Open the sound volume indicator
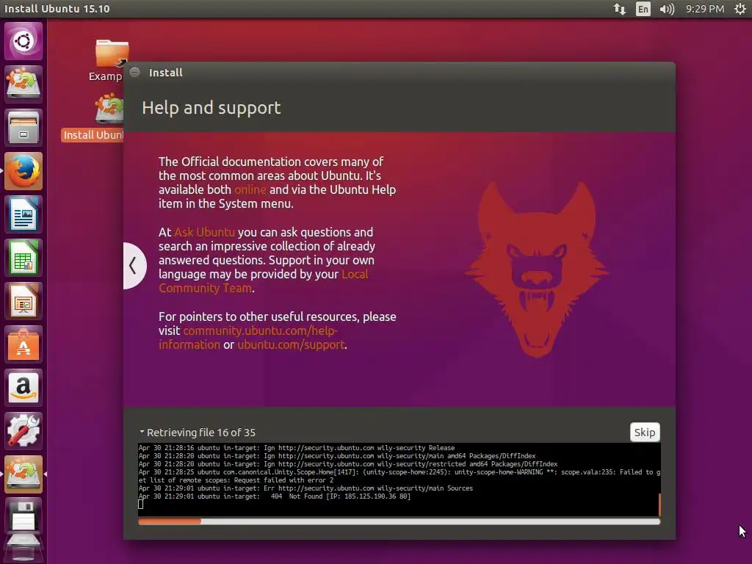 pos(667,9)
